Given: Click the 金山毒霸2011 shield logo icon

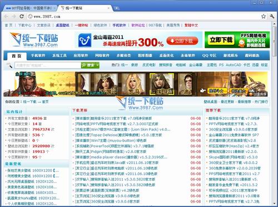Looking at the screenshot, I should pyautogui.click(x=85, y=40).
